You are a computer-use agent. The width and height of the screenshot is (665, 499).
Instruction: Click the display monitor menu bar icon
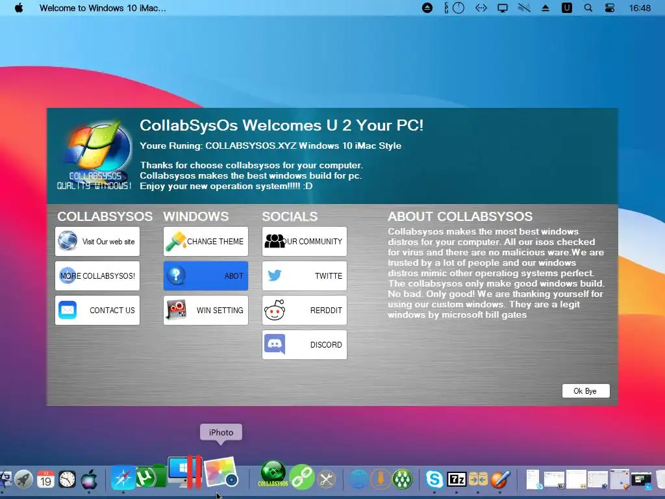(x=503, y=8)
